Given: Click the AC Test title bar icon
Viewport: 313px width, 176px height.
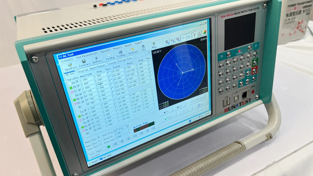Looking at the screenshot, I should pyautogui.click(x=61, y=57).
